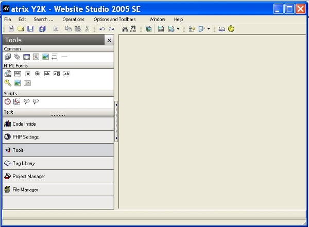
Task: Undo the last action from the toolbar
Action: point(102,29)
